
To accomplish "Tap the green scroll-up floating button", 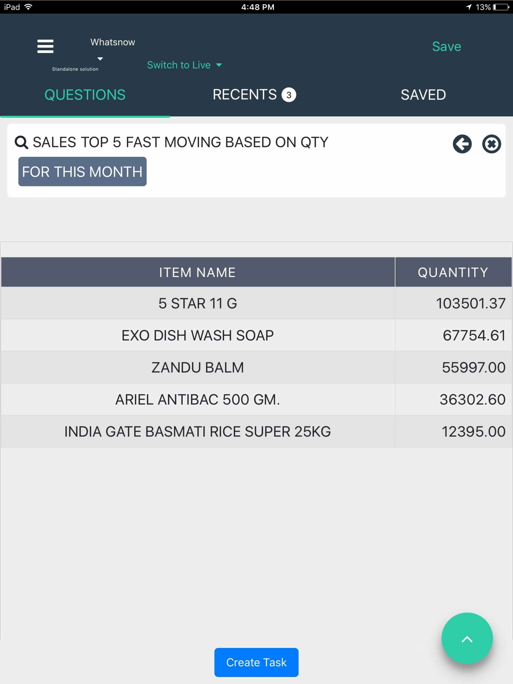I will 467,638.
